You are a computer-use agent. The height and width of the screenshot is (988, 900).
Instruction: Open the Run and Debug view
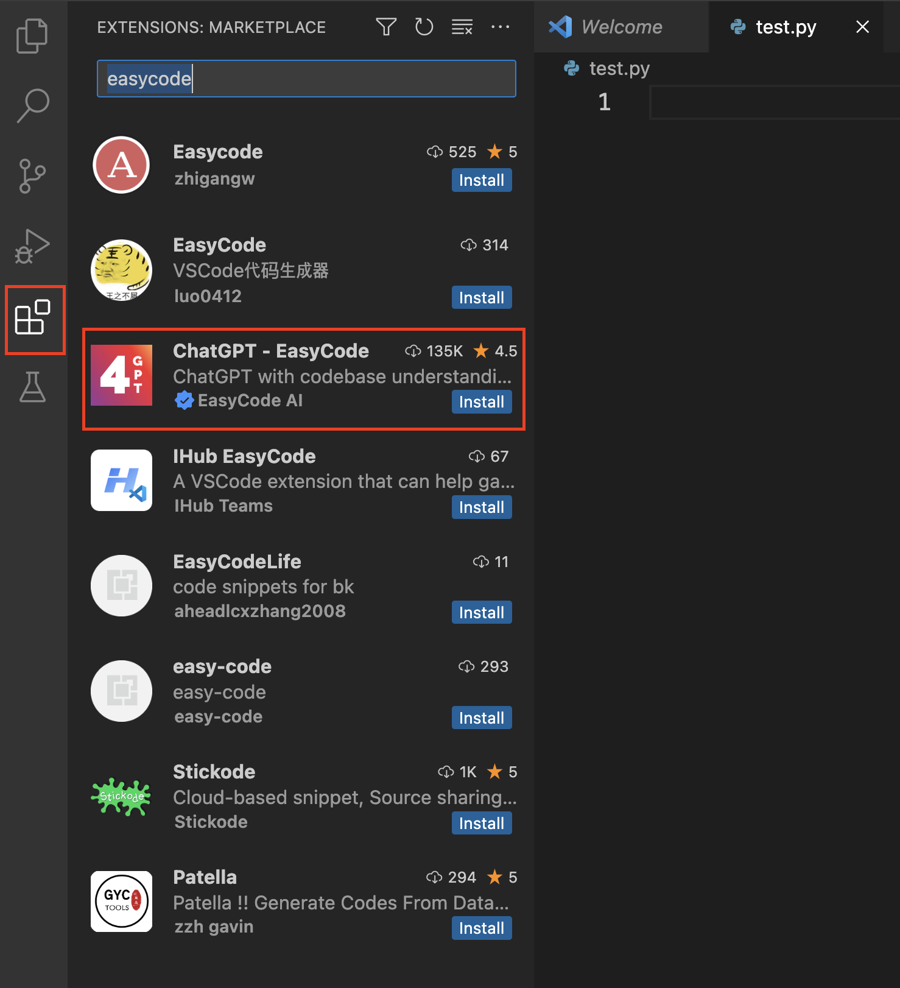[x=32, y=246]
